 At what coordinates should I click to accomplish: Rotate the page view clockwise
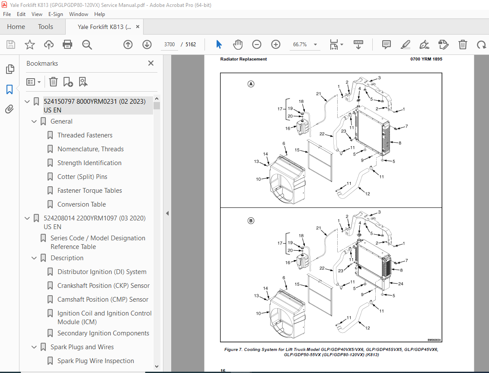pos(481,45)
